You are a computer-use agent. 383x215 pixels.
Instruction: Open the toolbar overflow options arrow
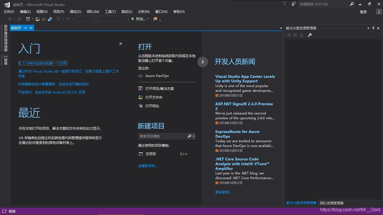coord(160,20)
